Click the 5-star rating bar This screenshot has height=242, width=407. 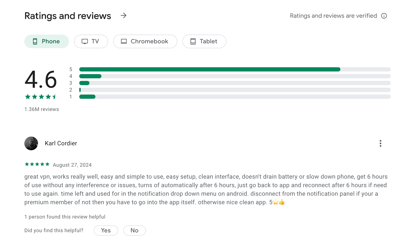[x=235, y=69]
